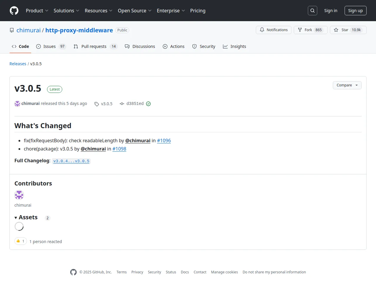Open the footer Docs link
The height and width of the screenshot is (301, 376).
coord(185,272)
